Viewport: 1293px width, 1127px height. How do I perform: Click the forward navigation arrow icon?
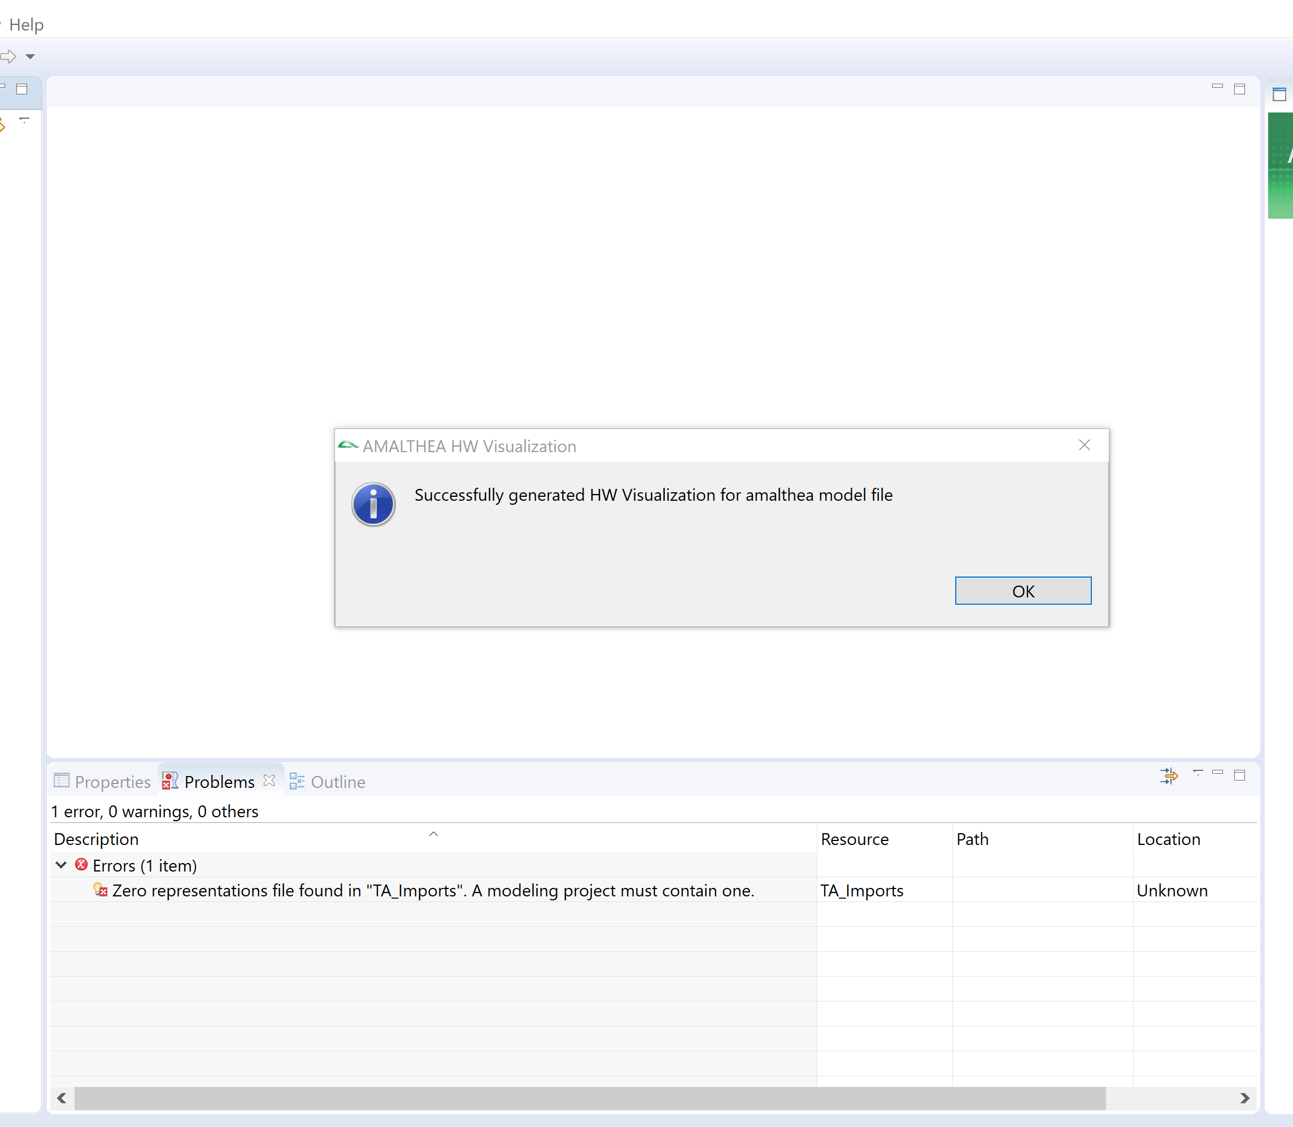pos(9,57)
